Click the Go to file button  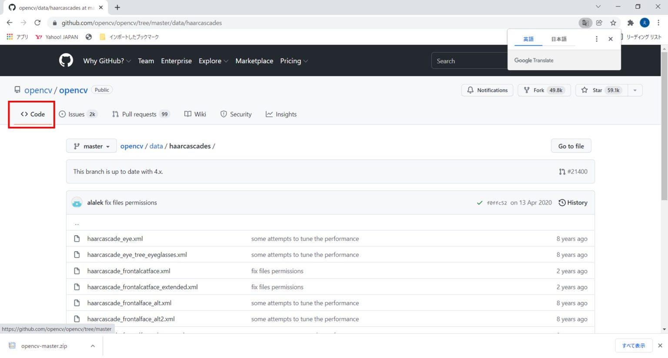pos(571,146)
